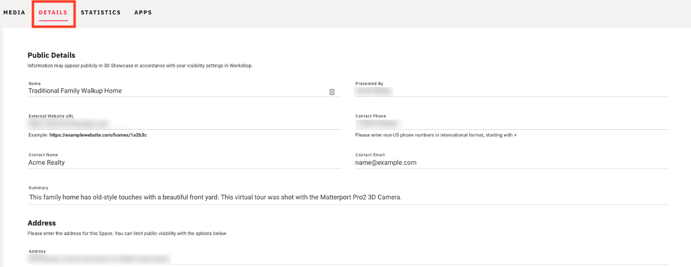Click the 3D Showcase visibility info text
This screenshot has width=691, height=267.
click(140, 66)
